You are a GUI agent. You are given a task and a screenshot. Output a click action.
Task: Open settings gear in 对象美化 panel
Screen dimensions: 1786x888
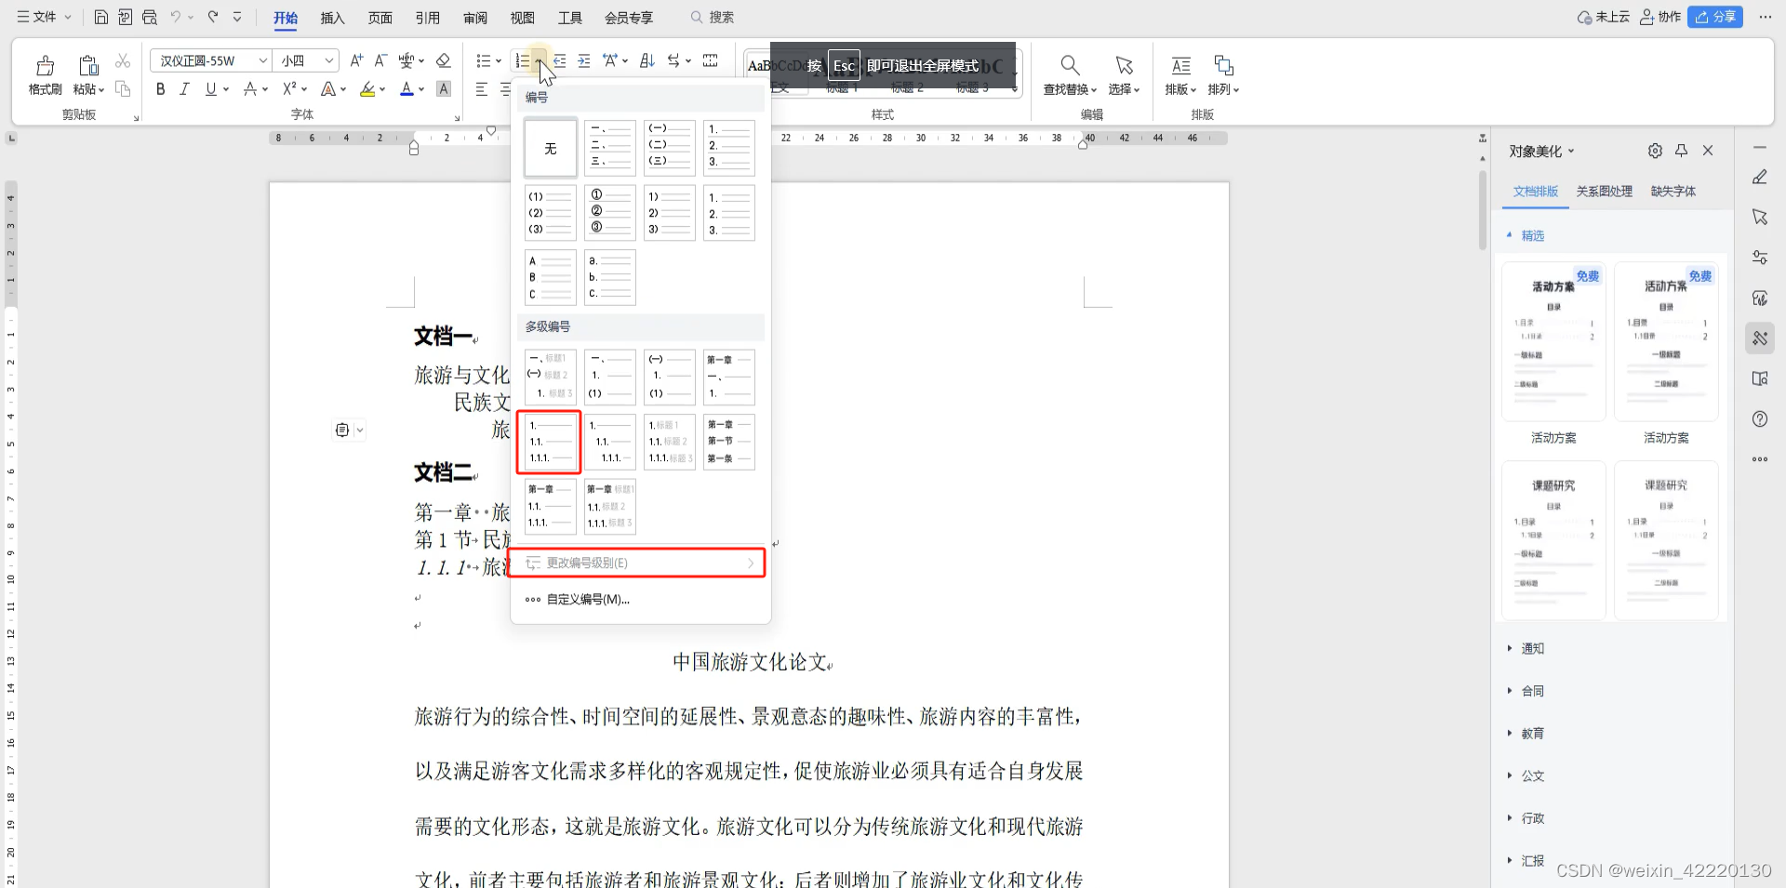click(1655, 151)
